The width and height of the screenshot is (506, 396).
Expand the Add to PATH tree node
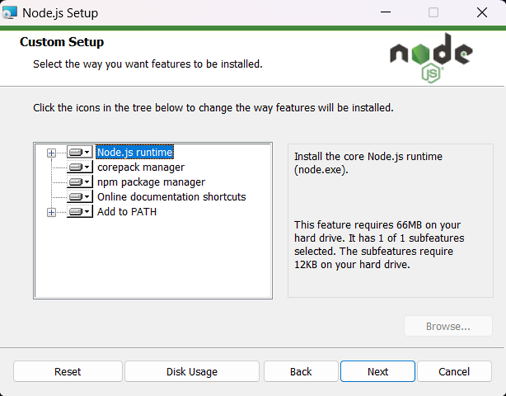pos(51,212)
